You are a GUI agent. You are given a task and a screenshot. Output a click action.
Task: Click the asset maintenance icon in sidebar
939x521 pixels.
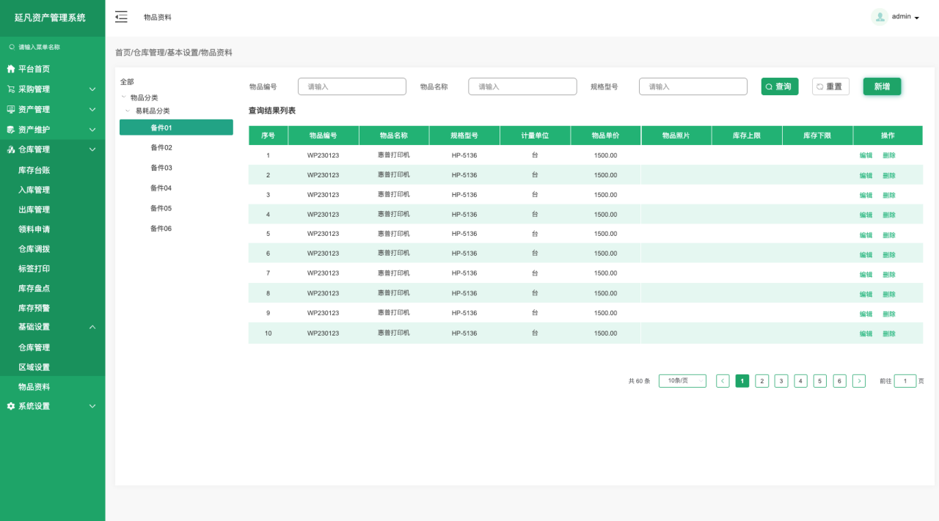pos(10,130)
